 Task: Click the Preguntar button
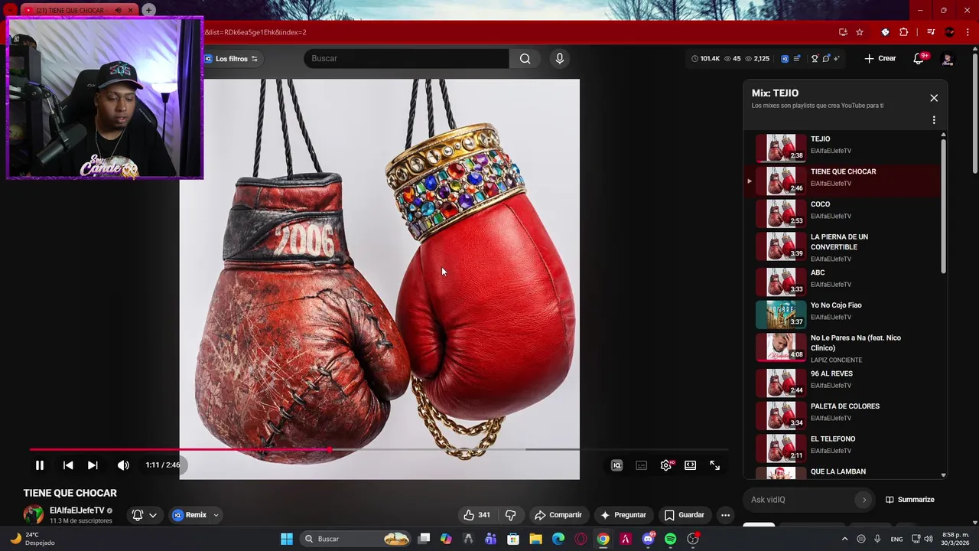(623, 515)
